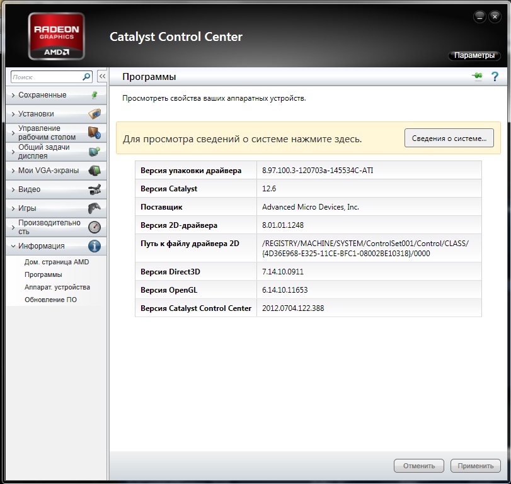Click the Установки package icon

(x=95, y=113)
